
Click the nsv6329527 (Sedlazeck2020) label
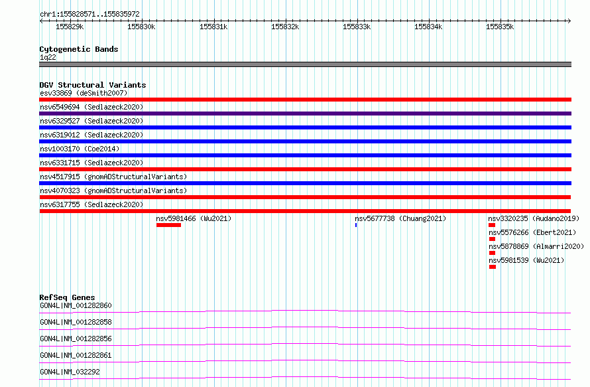[91, 121]
